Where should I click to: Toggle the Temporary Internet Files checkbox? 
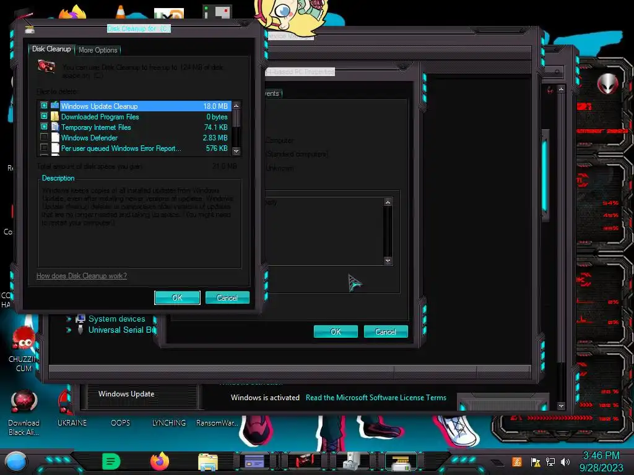44,126
